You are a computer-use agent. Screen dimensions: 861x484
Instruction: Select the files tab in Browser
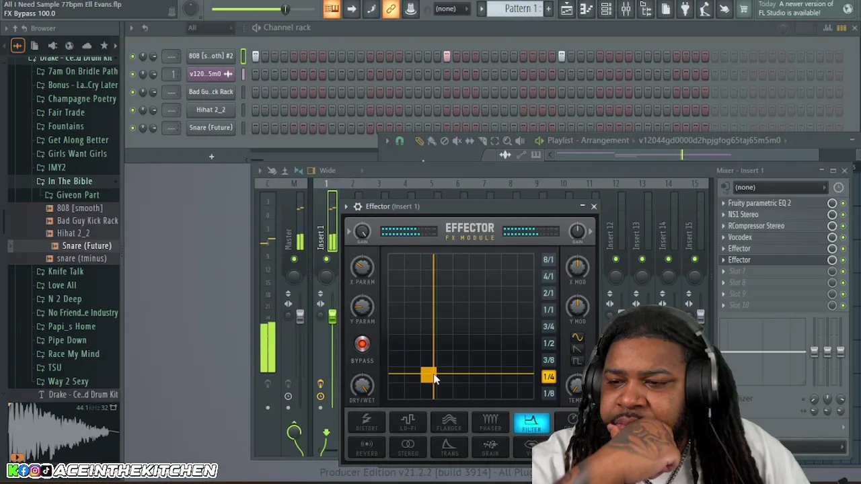tap(35, 46)
